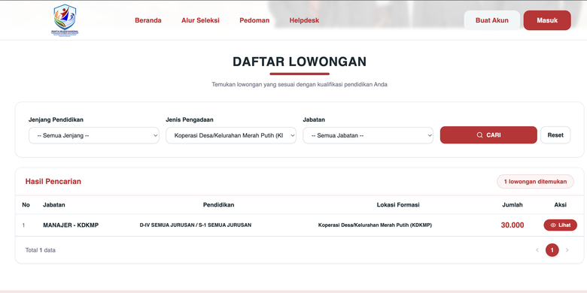Viewport: 587px width, 293px height.
Task: Click the '30.000' jumlah value
Action: [x=512, y=225]
